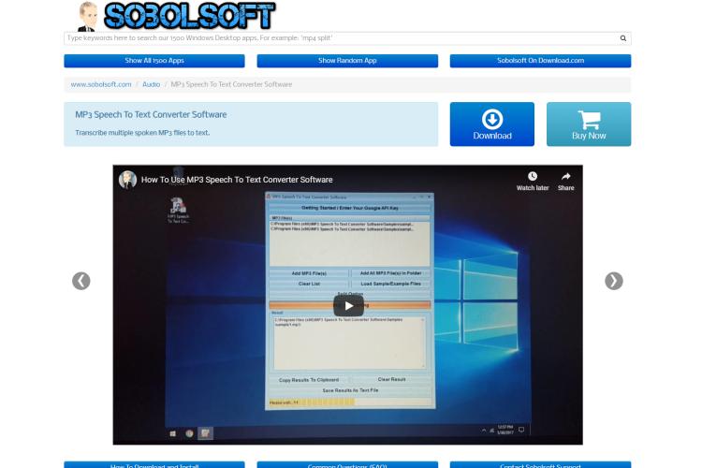The width and height of the screenshot is (702, 468).
Task: Open Show All 1500 Apps
Action: 154,61
